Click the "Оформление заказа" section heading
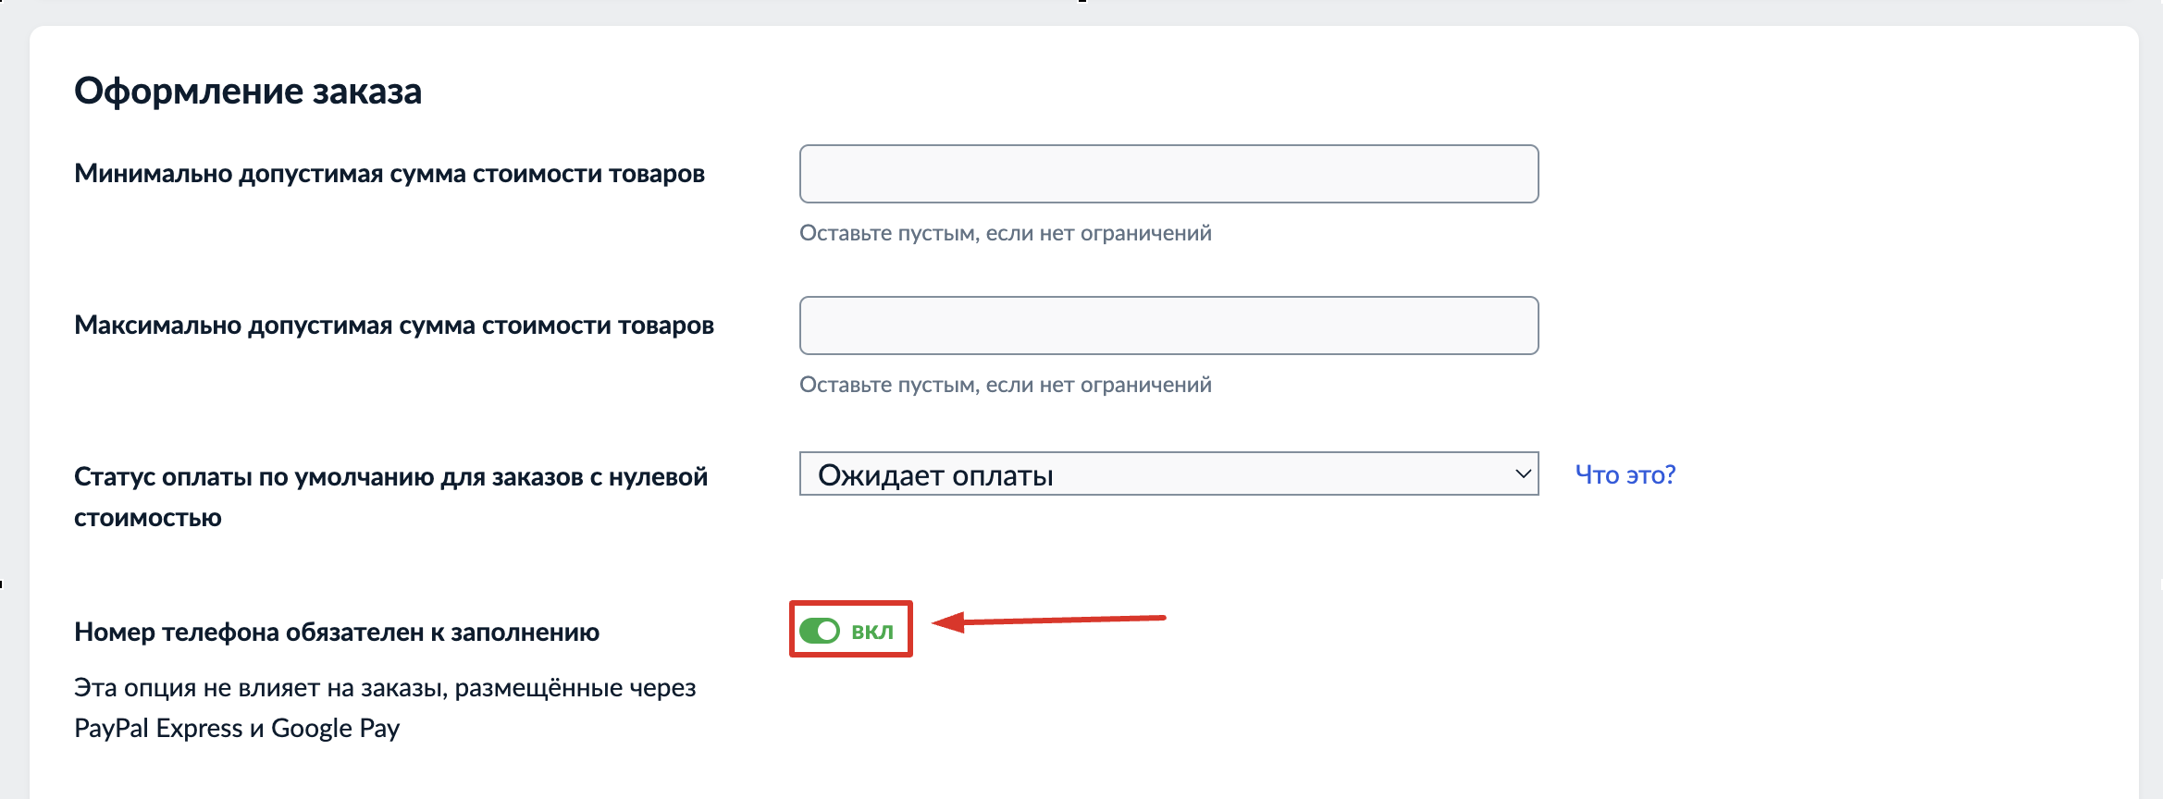Image resolution: width=2163 pixels, height=799 pixels. click(248, 92)
